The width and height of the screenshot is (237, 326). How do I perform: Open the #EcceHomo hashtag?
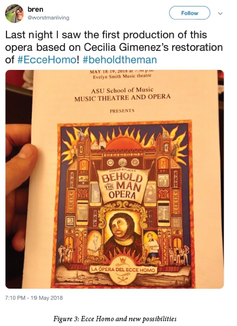(47, 60)
